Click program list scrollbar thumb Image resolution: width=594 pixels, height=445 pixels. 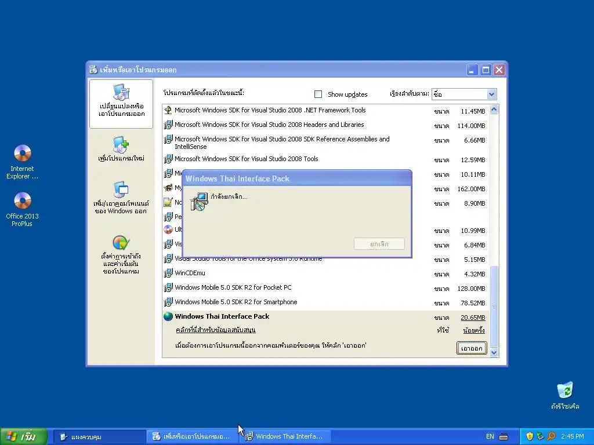coord(494,306)
